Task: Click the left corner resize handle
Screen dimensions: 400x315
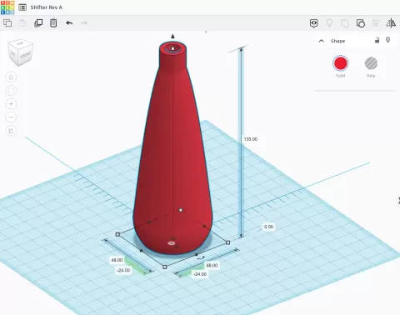Action: click(117, 235)
